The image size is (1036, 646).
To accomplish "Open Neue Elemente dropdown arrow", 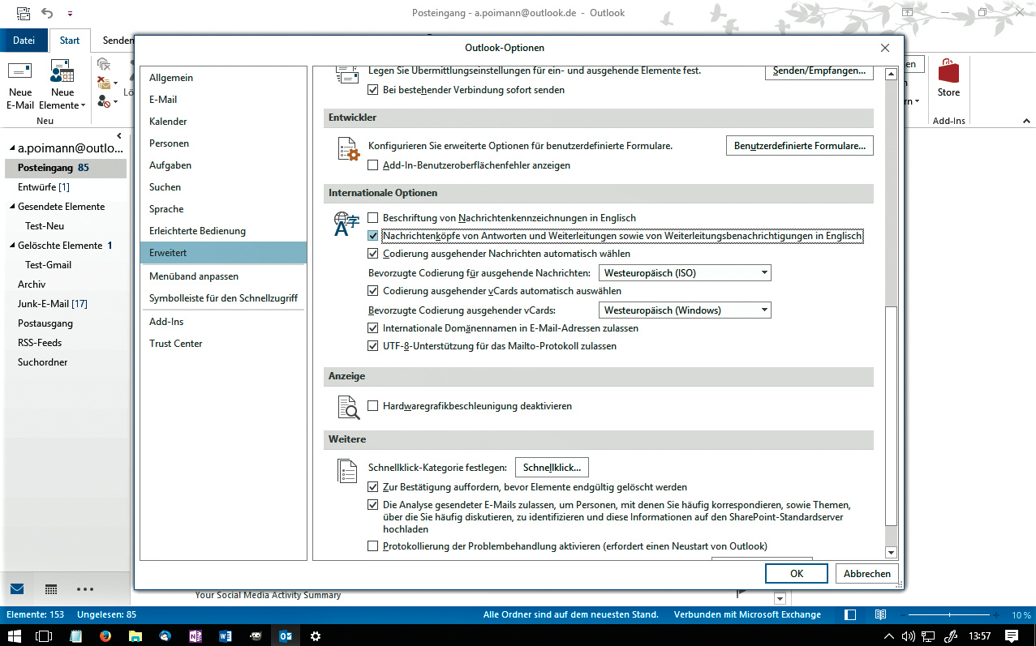I will click(83, 106).
